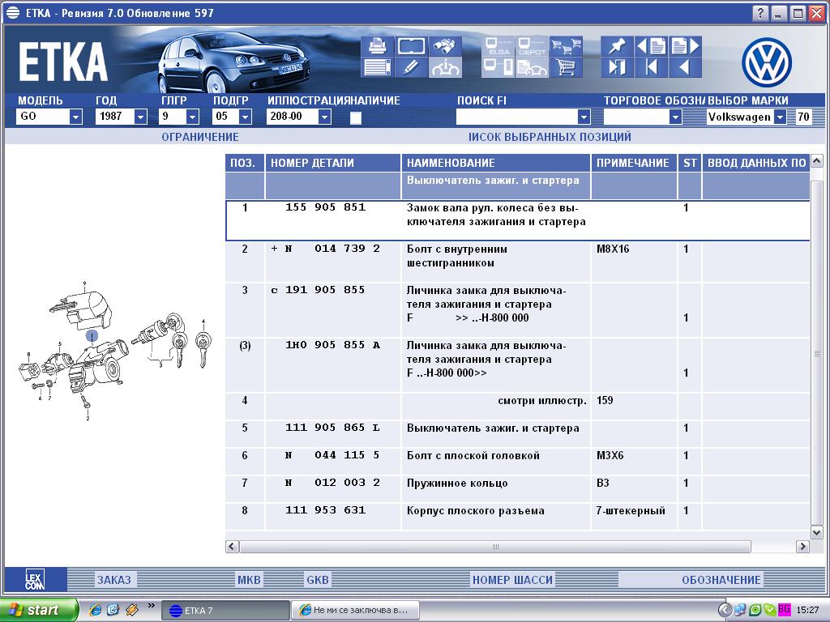Click the Volkswagen logo emblem
The width and height of the screenshot is (830, 622).
(767, 62)
